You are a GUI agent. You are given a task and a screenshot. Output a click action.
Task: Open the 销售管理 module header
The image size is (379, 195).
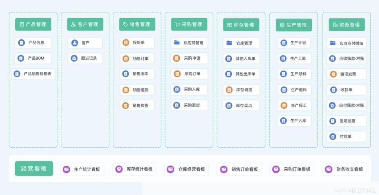pyautogui.click(x=137, y=24)
